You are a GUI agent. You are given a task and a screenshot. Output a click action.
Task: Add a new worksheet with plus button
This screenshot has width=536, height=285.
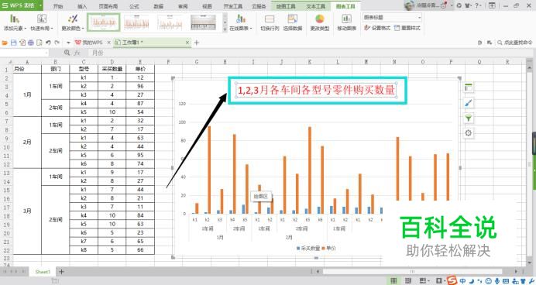click(x=61, y=272)
